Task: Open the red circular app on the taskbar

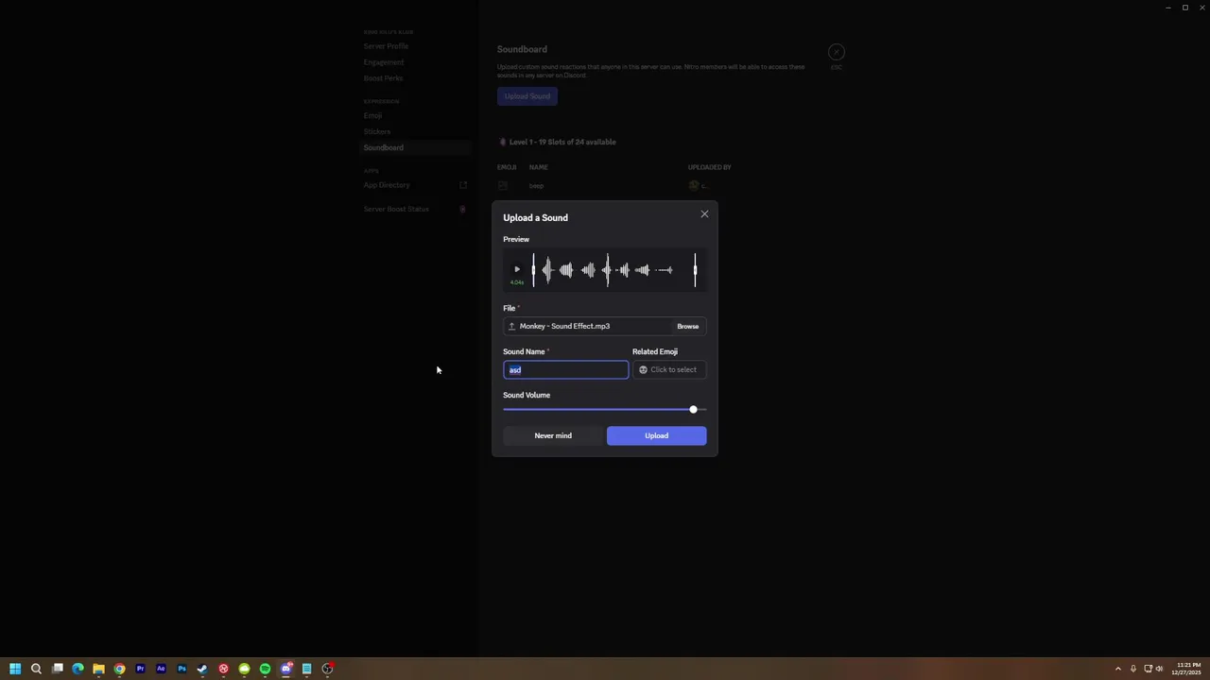Action: [223, 669]
